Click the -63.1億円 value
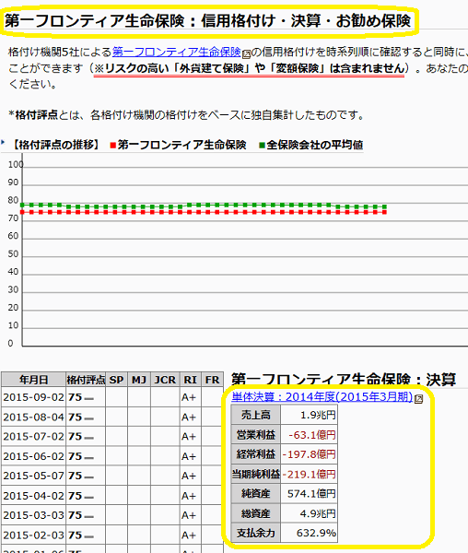 (312, 435)
